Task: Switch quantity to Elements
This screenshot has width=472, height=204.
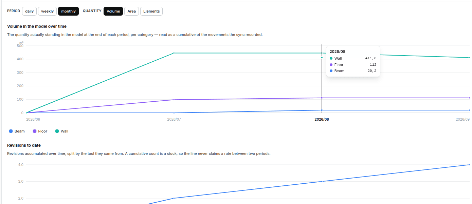Action: pos(151,11)
